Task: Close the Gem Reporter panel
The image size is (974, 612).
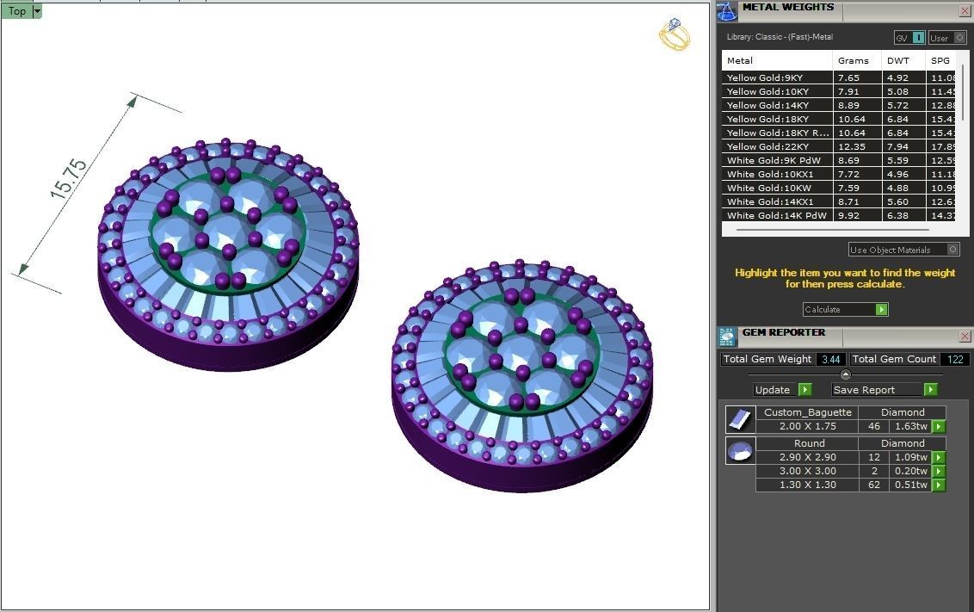Action: point(965,337)
